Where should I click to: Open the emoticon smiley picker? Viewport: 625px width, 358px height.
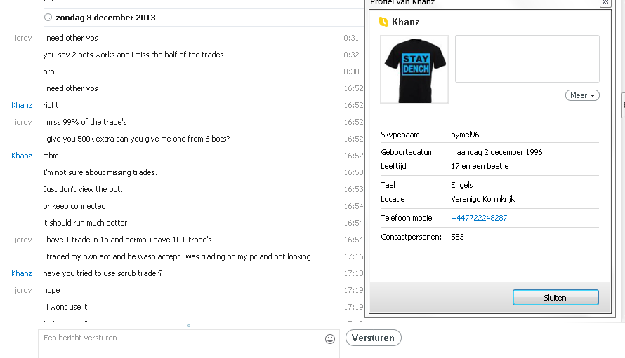click(x=329, y=339)
